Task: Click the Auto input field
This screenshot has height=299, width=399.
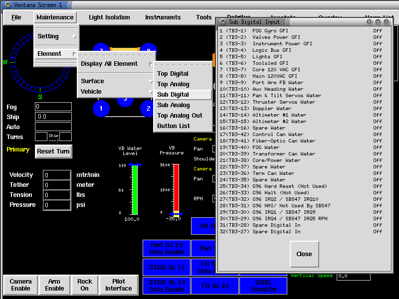Action: coord(53,127)
